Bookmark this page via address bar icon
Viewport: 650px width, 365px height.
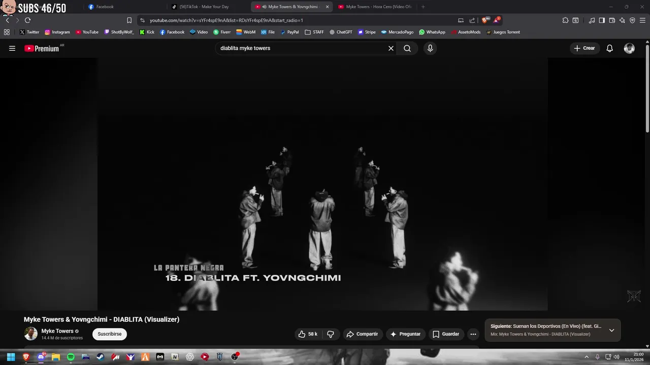tap(129, 20)
